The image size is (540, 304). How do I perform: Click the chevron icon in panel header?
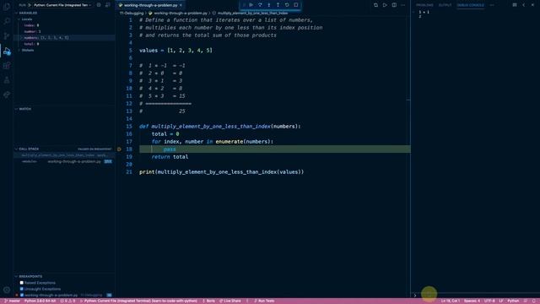point(523,5)
